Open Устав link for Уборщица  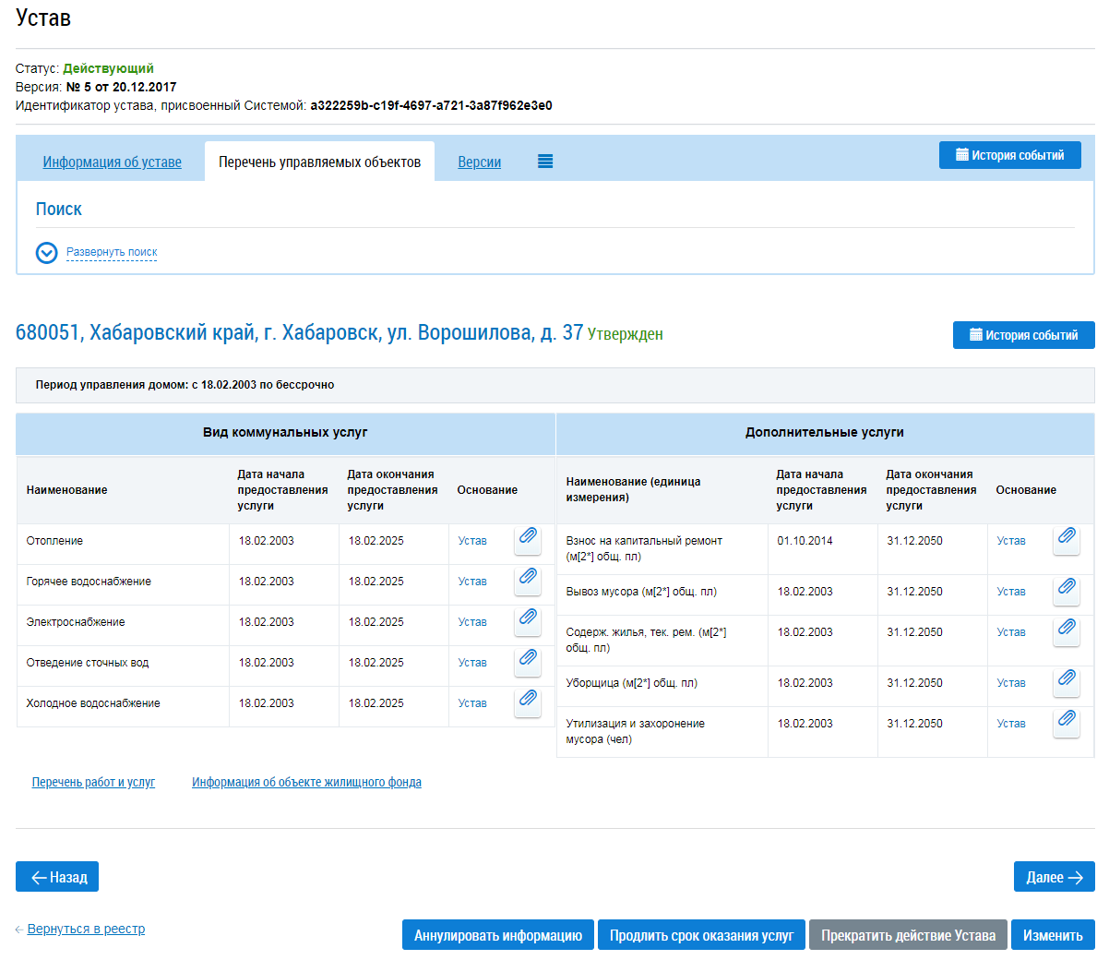(1011, 683)
